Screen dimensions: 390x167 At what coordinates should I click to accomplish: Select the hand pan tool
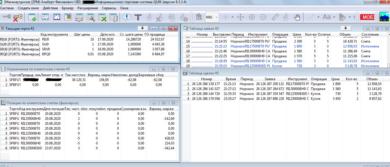tap(297, 17)
